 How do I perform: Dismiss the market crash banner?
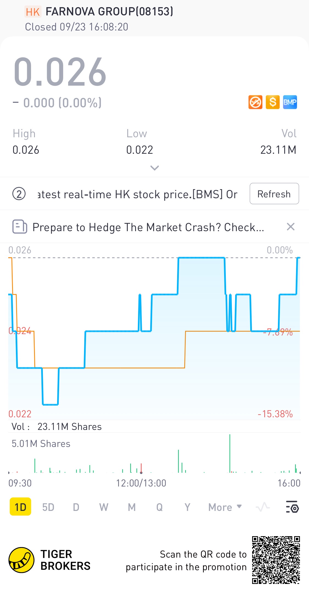coord(290,227)
